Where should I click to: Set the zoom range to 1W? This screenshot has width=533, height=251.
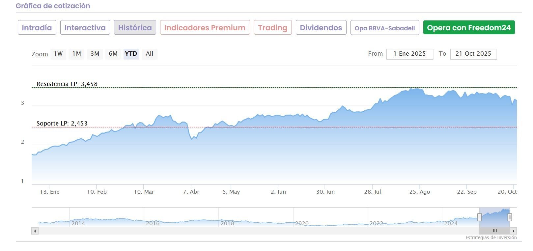click(58, 54)
